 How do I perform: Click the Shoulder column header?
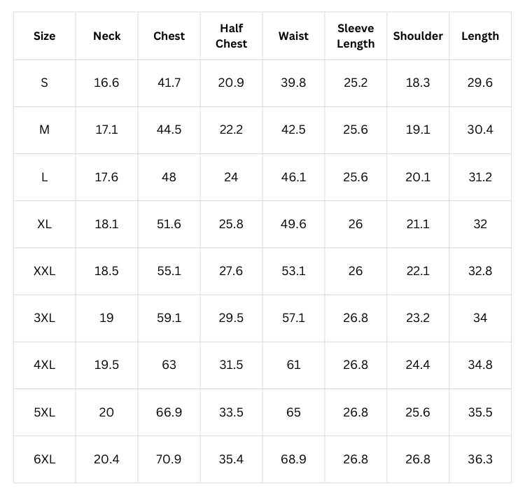[418, 36]
